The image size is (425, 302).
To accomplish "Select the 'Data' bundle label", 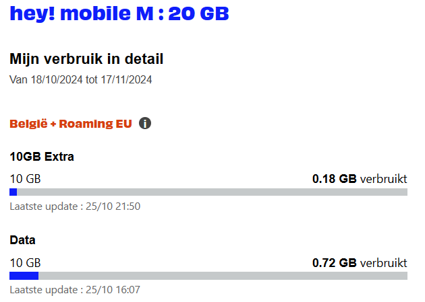I will coord(22,240).
